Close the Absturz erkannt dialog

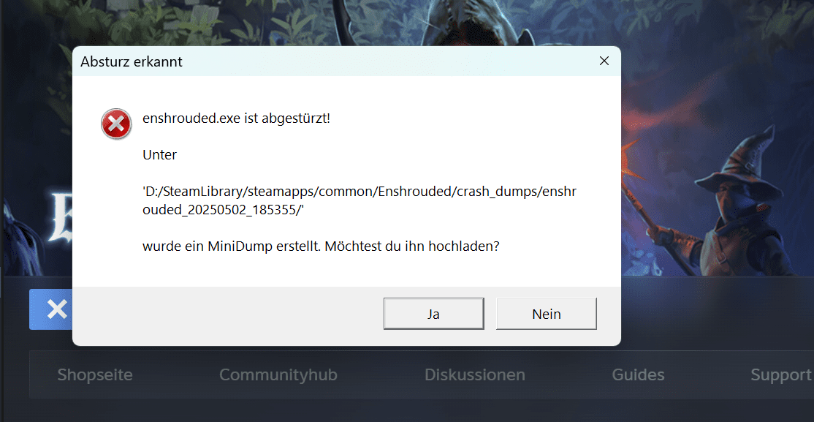604,61
